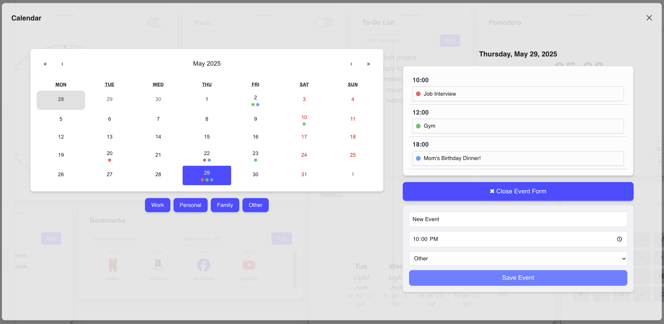Viewport: 664px width, 324px height.
Task: Toggle the Other category filter
Action: (x=255, y=205)
